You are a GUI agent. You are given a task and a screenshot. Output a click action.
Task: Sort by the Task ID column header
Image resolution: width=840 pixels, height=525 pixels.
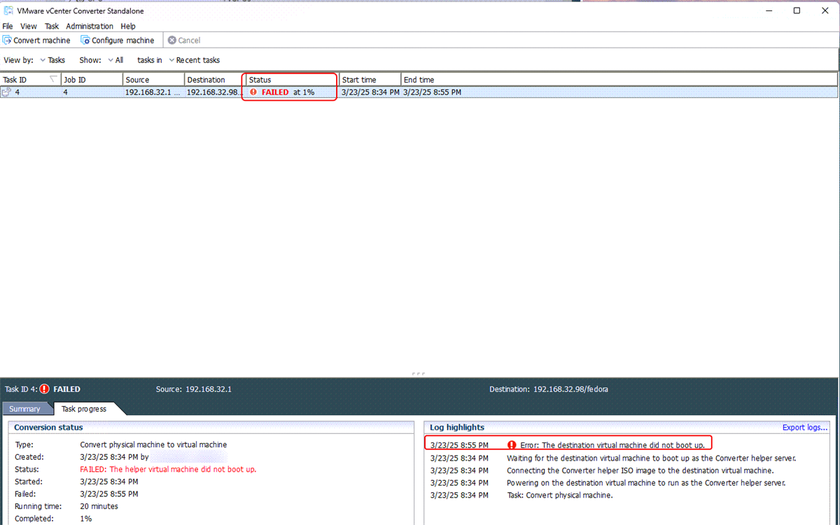point(31,80)
